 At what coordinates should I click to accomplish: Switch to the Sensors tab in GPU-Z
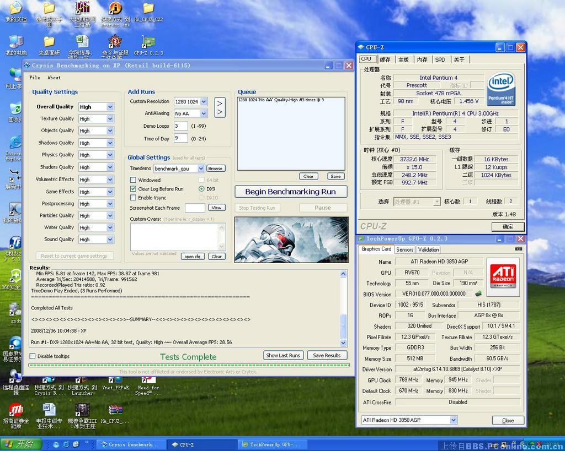[404, 249]
